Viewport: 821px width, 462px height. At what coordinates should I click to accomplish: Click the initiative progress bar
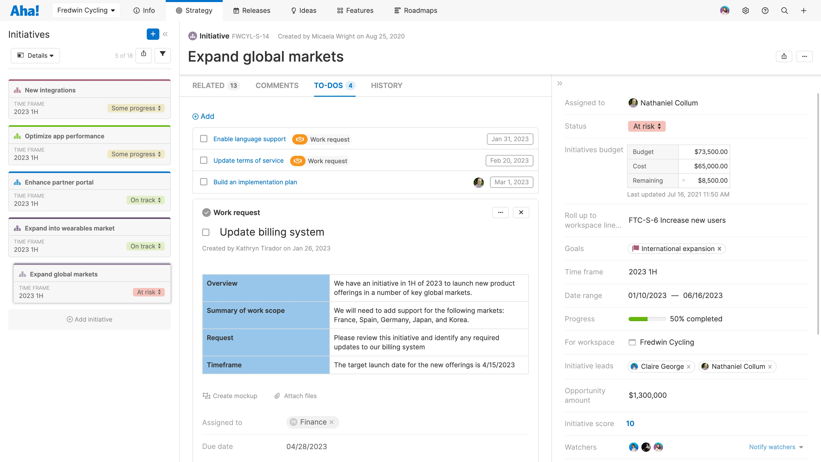click(x=647, y=319)
